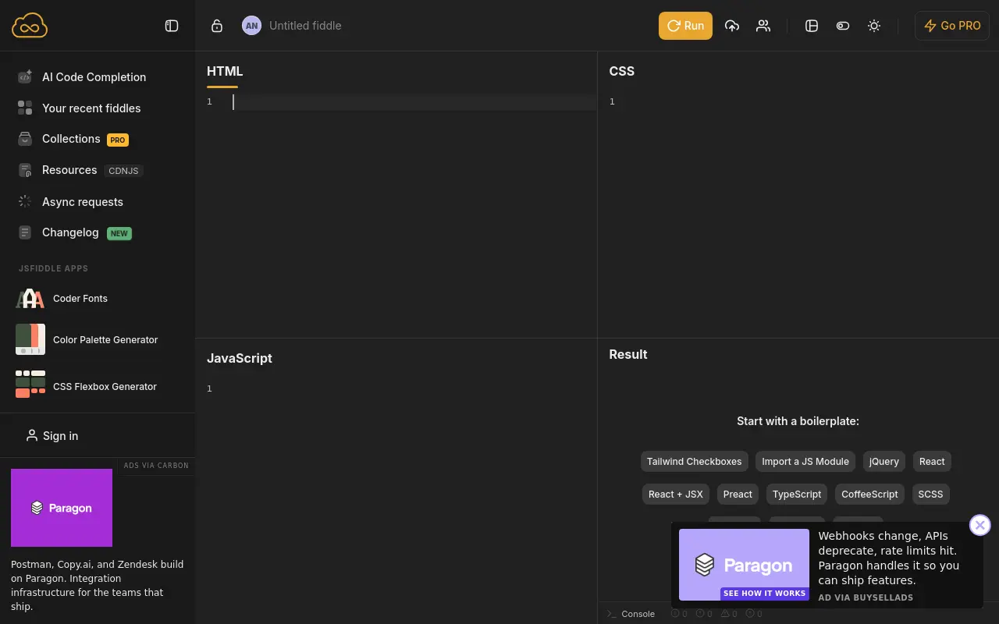The width and height of the screenshot is (999, 624).
Task: Click the recent fiddles grid icon
Action: (x=25, y=108)
